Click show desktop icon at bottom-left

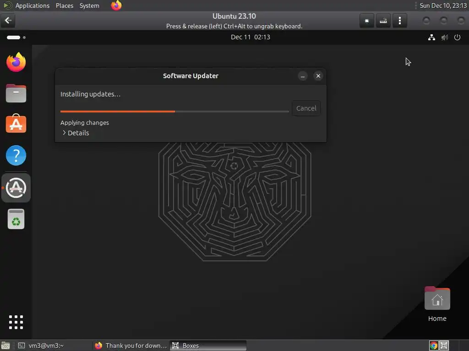pyautogui.click(x=5, y=346)
